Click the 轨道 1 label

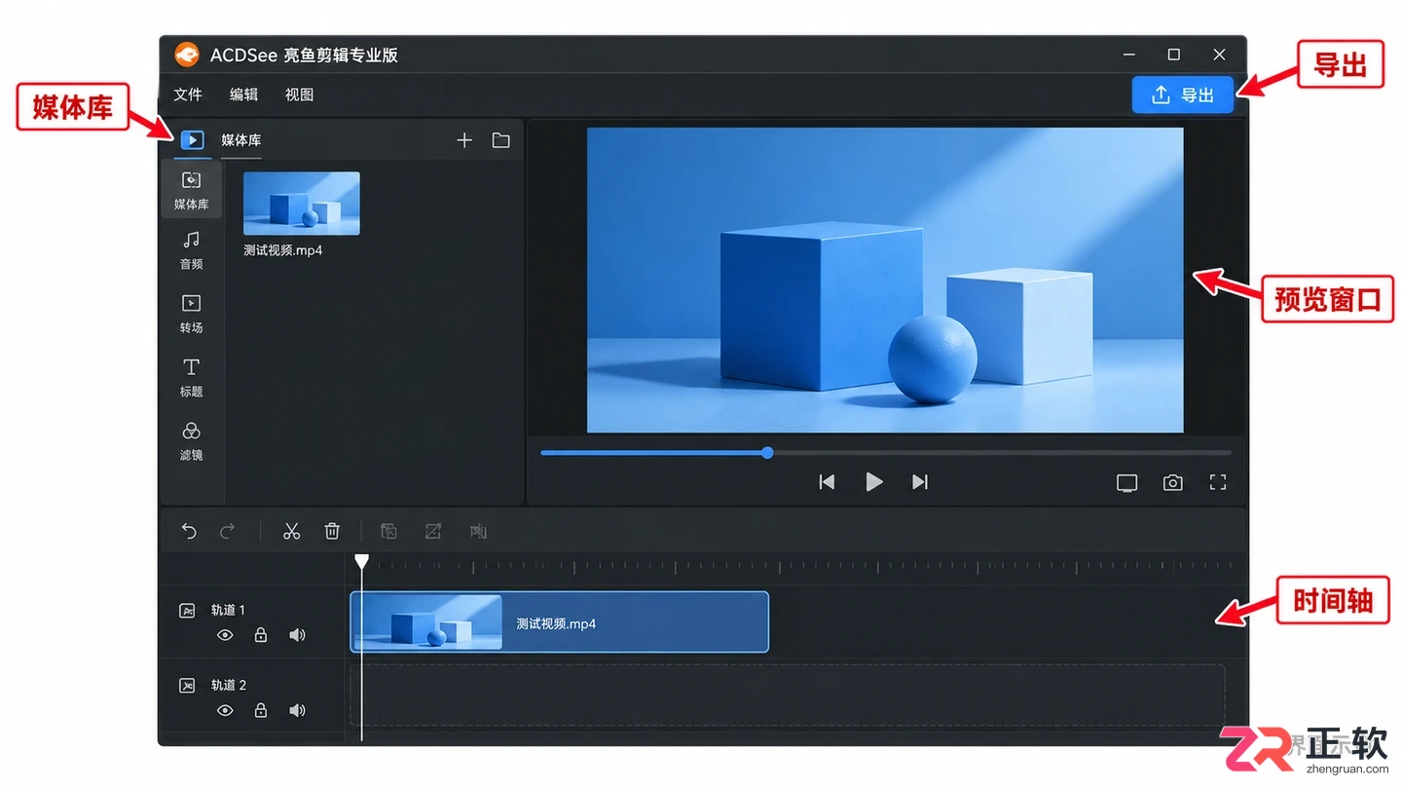tap(229, 611)
